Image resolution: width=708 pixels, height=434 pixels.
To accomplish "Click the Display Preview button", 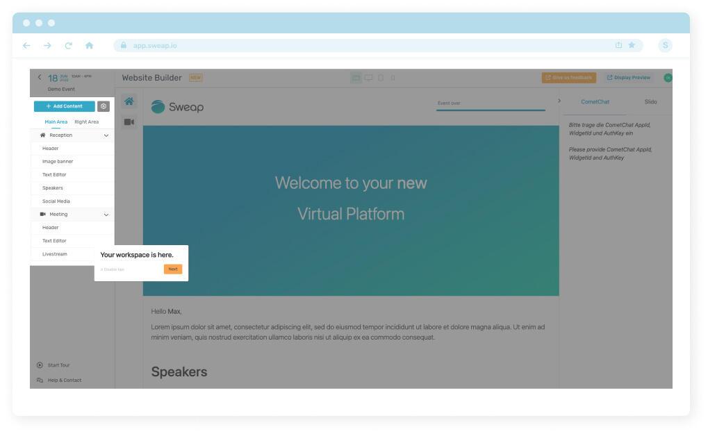I will [629, 78].
